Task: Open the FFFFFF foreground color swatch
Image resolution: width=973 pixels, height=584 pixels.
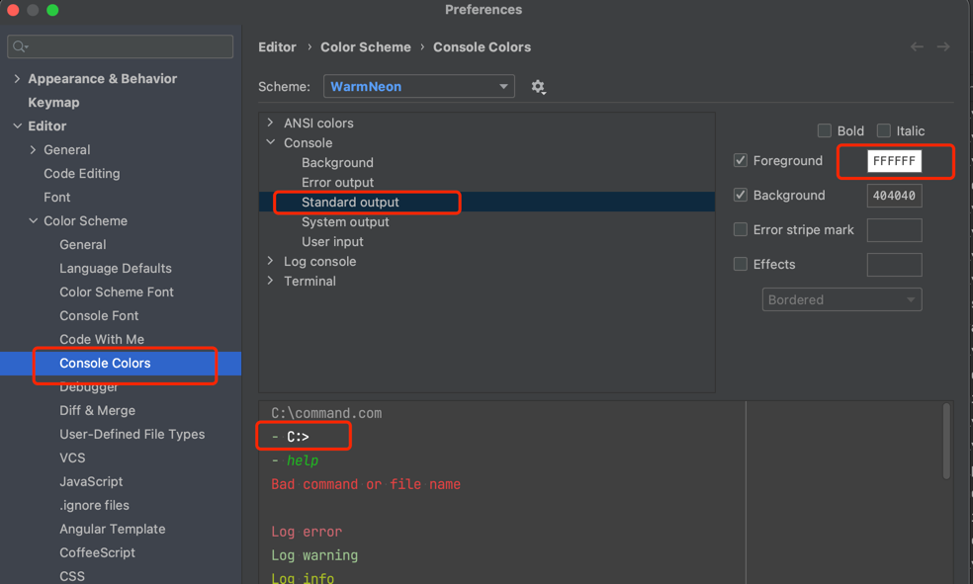Action: coord(894,161)
